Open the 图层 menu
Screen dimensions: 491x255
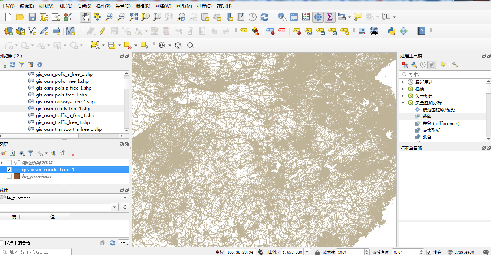click(65, 6)
